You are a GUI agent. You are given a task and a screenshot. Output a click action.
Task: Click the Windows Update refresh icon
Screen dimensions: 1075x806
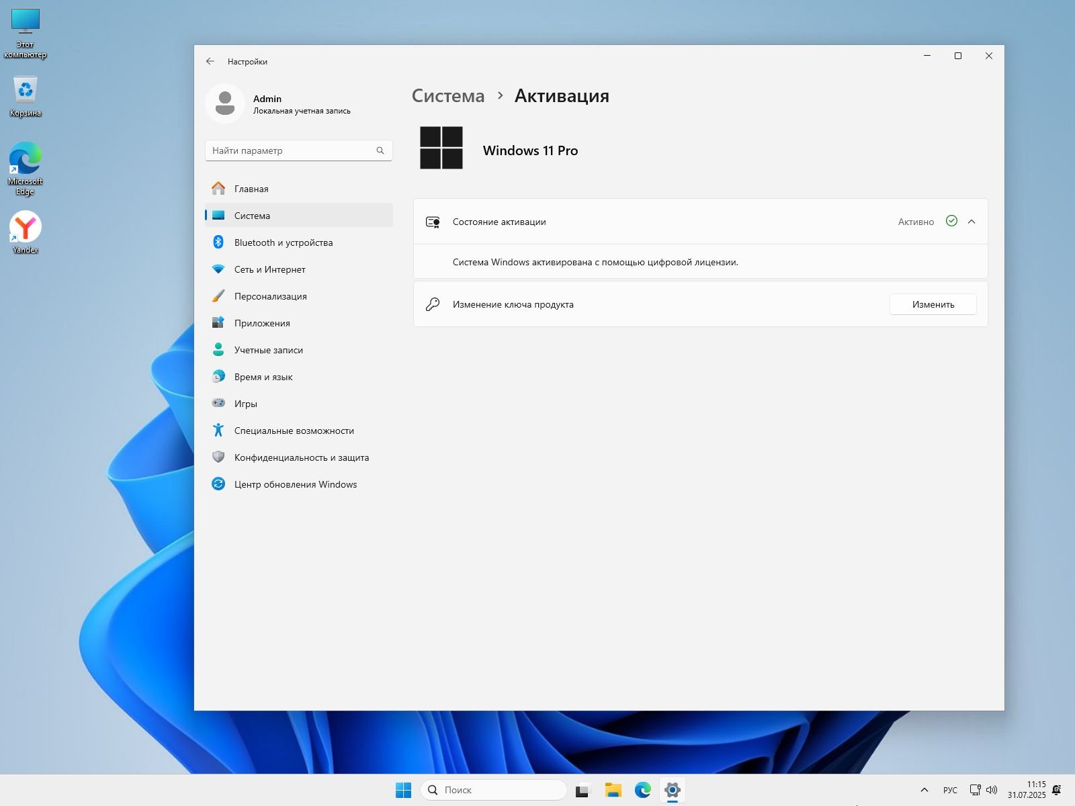tap(218, 484)
